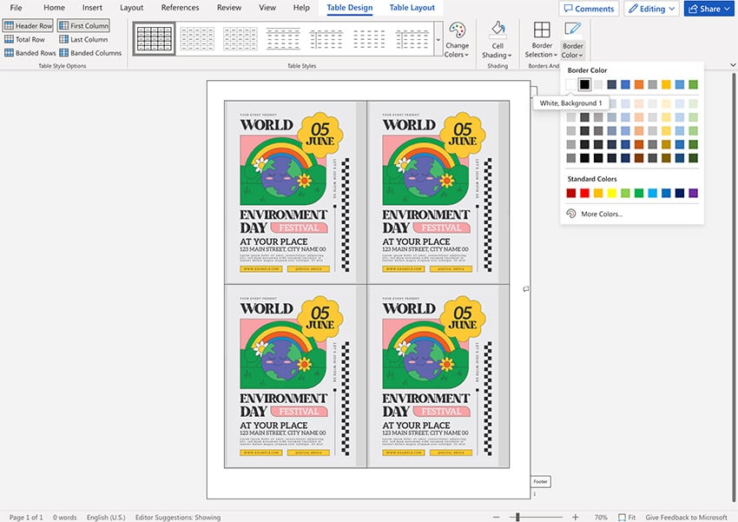Select standard color light green
The image size is (738, 522).
coord(625,193)
